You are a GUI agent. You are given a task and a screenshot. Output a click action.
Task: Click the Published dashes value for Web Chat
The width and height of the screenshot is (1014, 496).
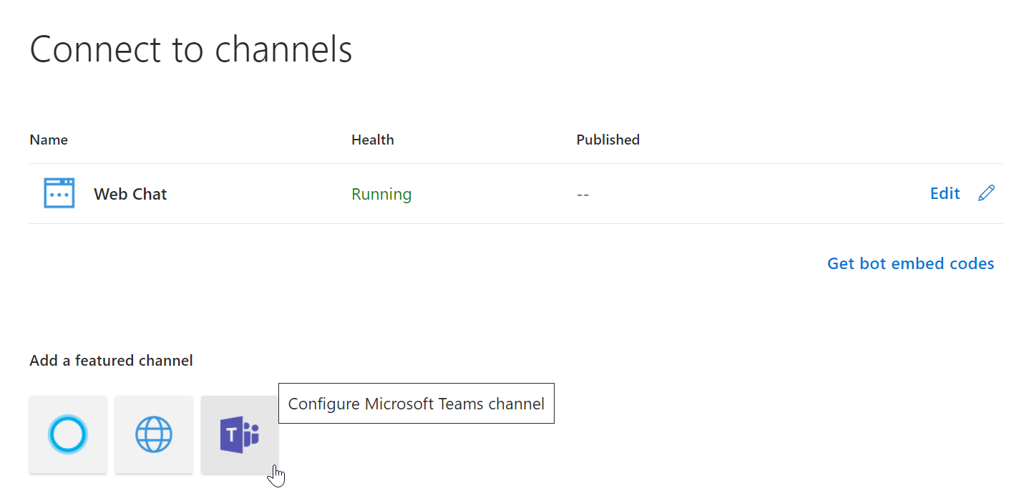[582, 194]
